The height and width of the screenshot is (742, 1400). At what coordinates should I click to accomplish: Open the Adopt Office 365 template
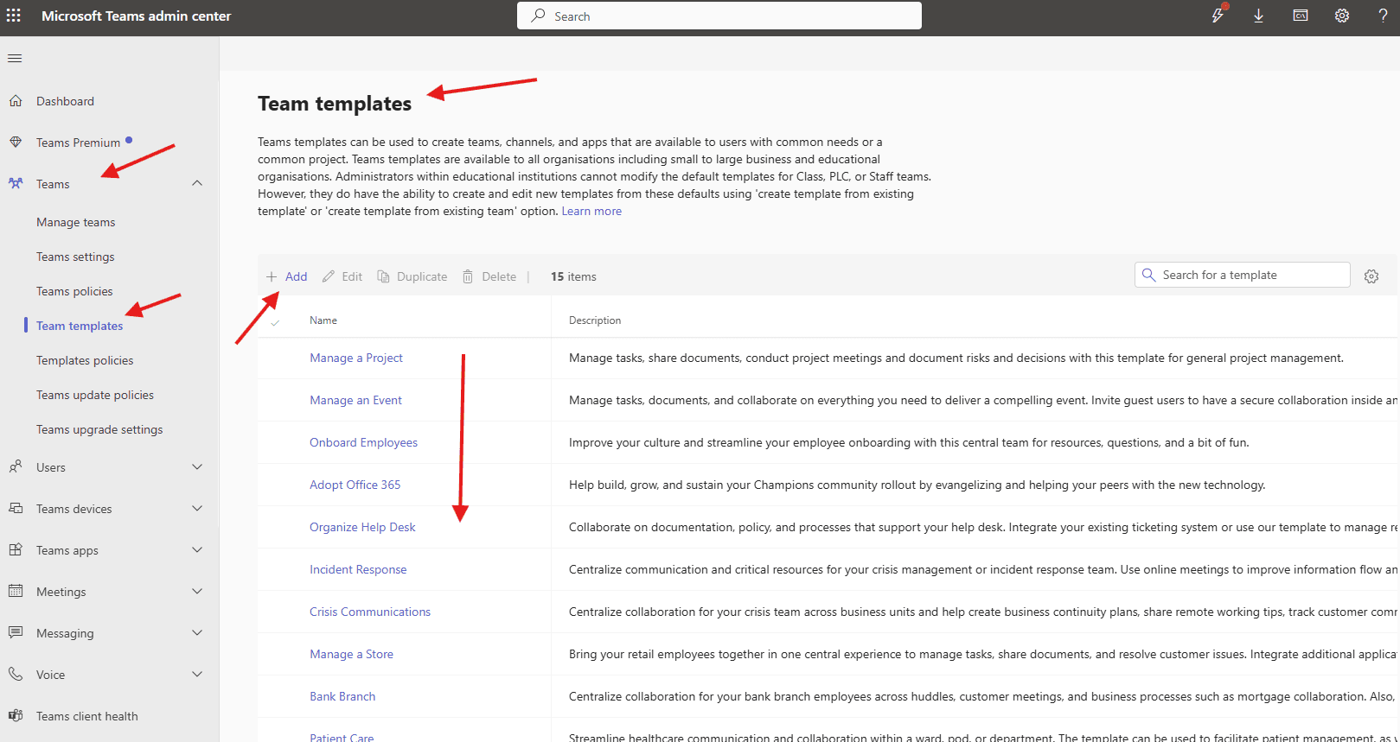coord(355,485)
